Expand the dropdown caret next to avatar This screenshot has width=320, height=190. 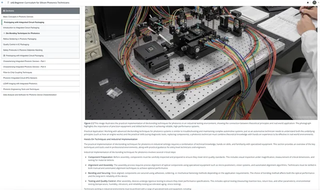(318, 2)
